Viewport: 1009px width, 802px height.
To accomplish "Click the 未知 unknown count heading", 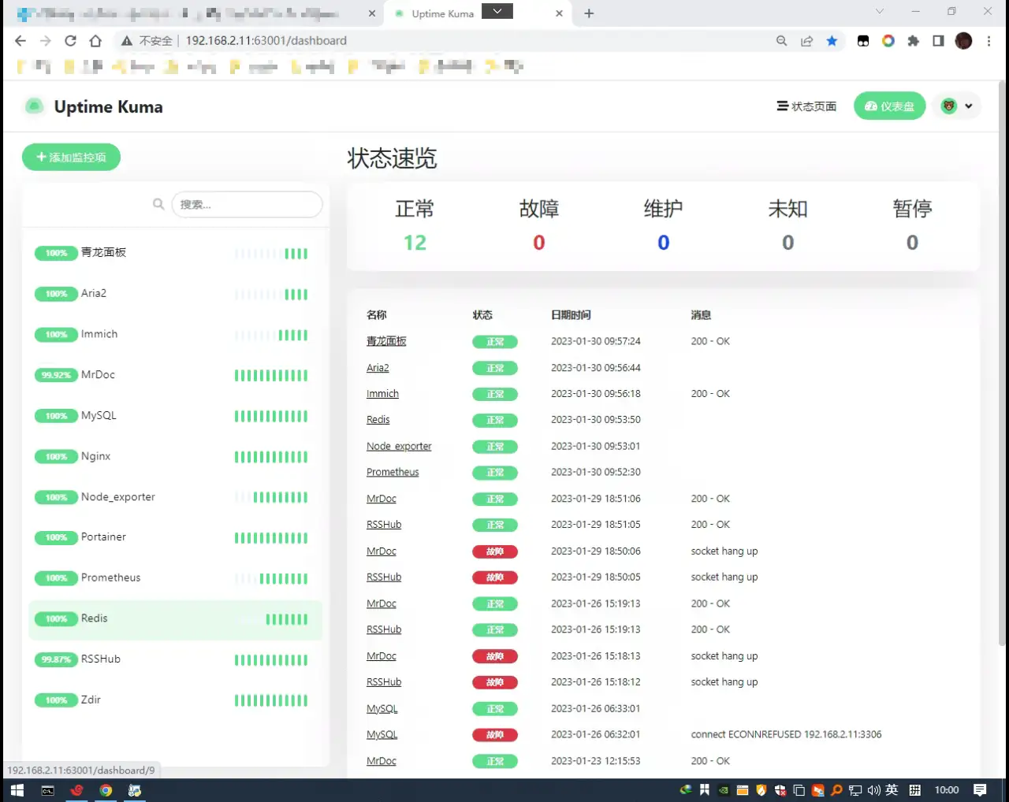I will [x=788, y=209].
